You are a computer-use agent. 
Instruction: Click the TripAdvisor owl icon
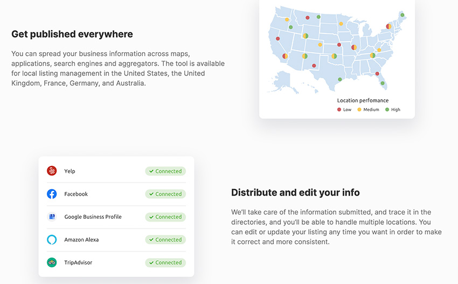point(52,262)
